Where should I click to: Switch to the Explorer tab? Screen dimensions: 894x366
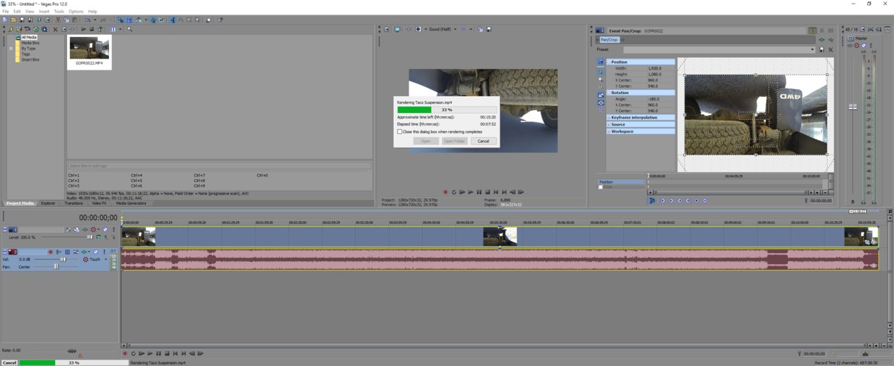[47, 203]
